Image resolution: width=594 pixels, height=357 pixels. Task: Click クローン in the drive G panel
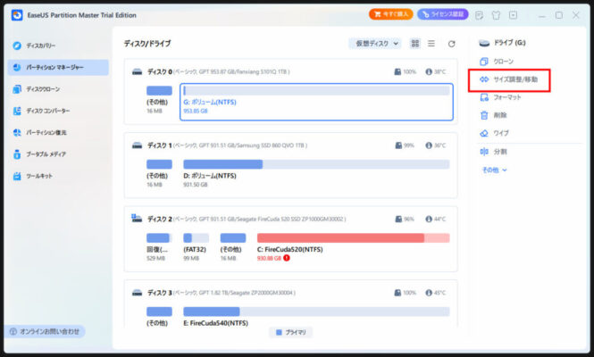click(x=497, y=62)
